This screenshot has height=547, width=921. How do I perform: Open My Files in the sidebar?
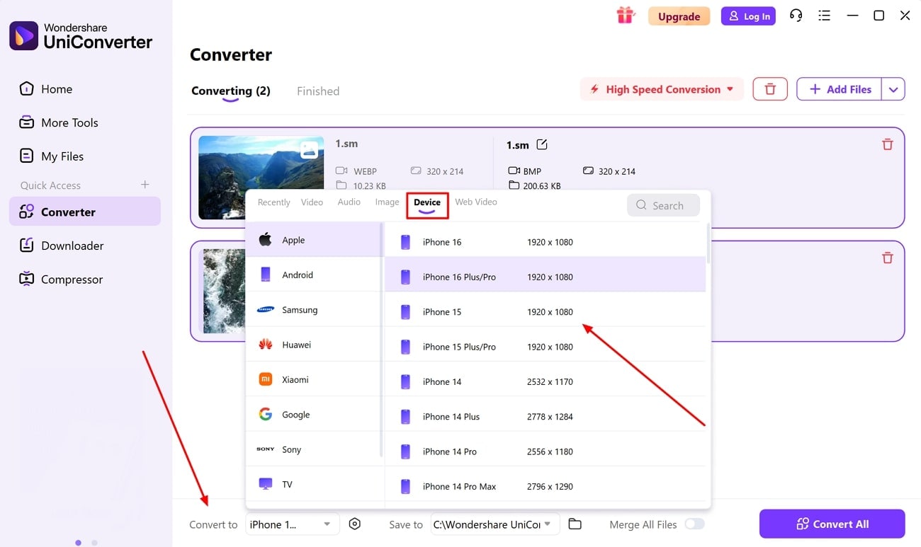pyautogui.click(x=85, y=156)
